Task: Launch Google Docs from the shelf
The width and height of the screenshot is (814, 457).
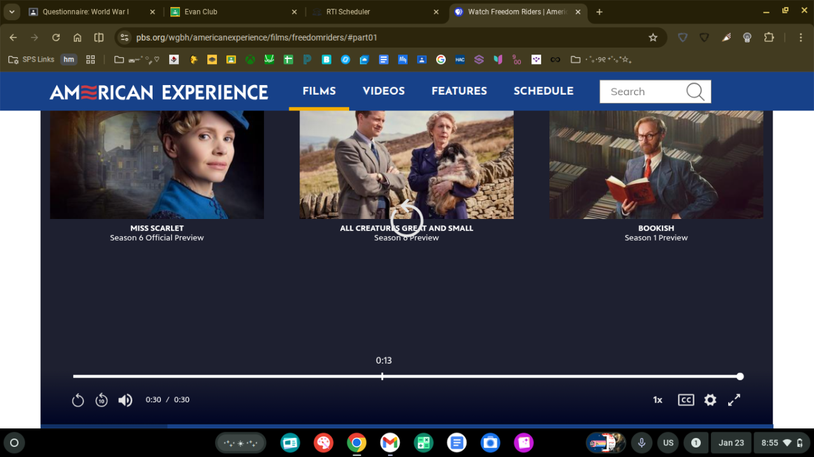Action: pyautogui.click(x=457, y=443)
